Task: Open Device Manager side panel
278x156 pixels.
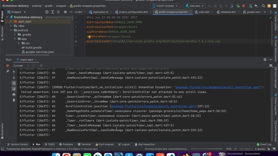Action: [276, 78]
